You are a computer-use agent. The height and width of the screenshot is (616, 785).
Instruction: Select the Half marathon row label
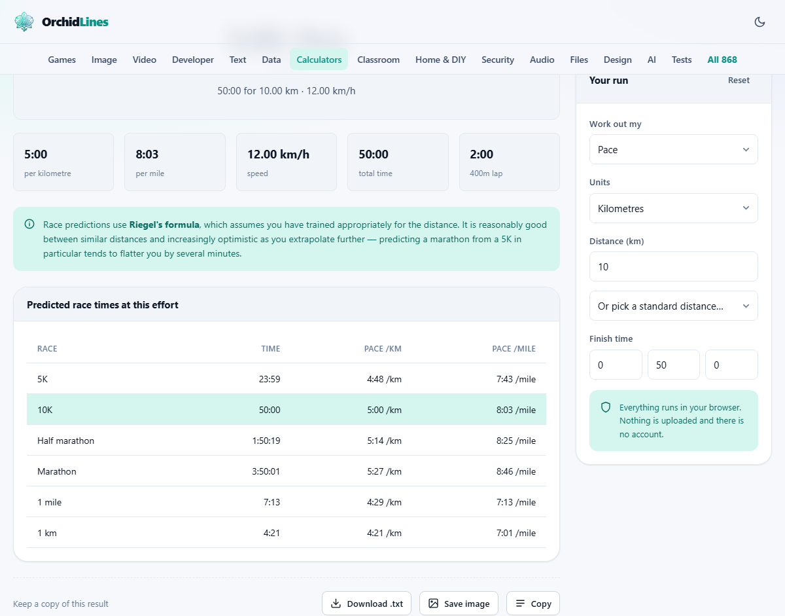point(65,441)
